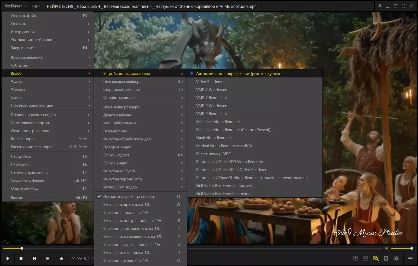Image resolution: width=418 pixels, height=266 pixels.
Task: Pin the window on top icon
Action: (380, 6)
